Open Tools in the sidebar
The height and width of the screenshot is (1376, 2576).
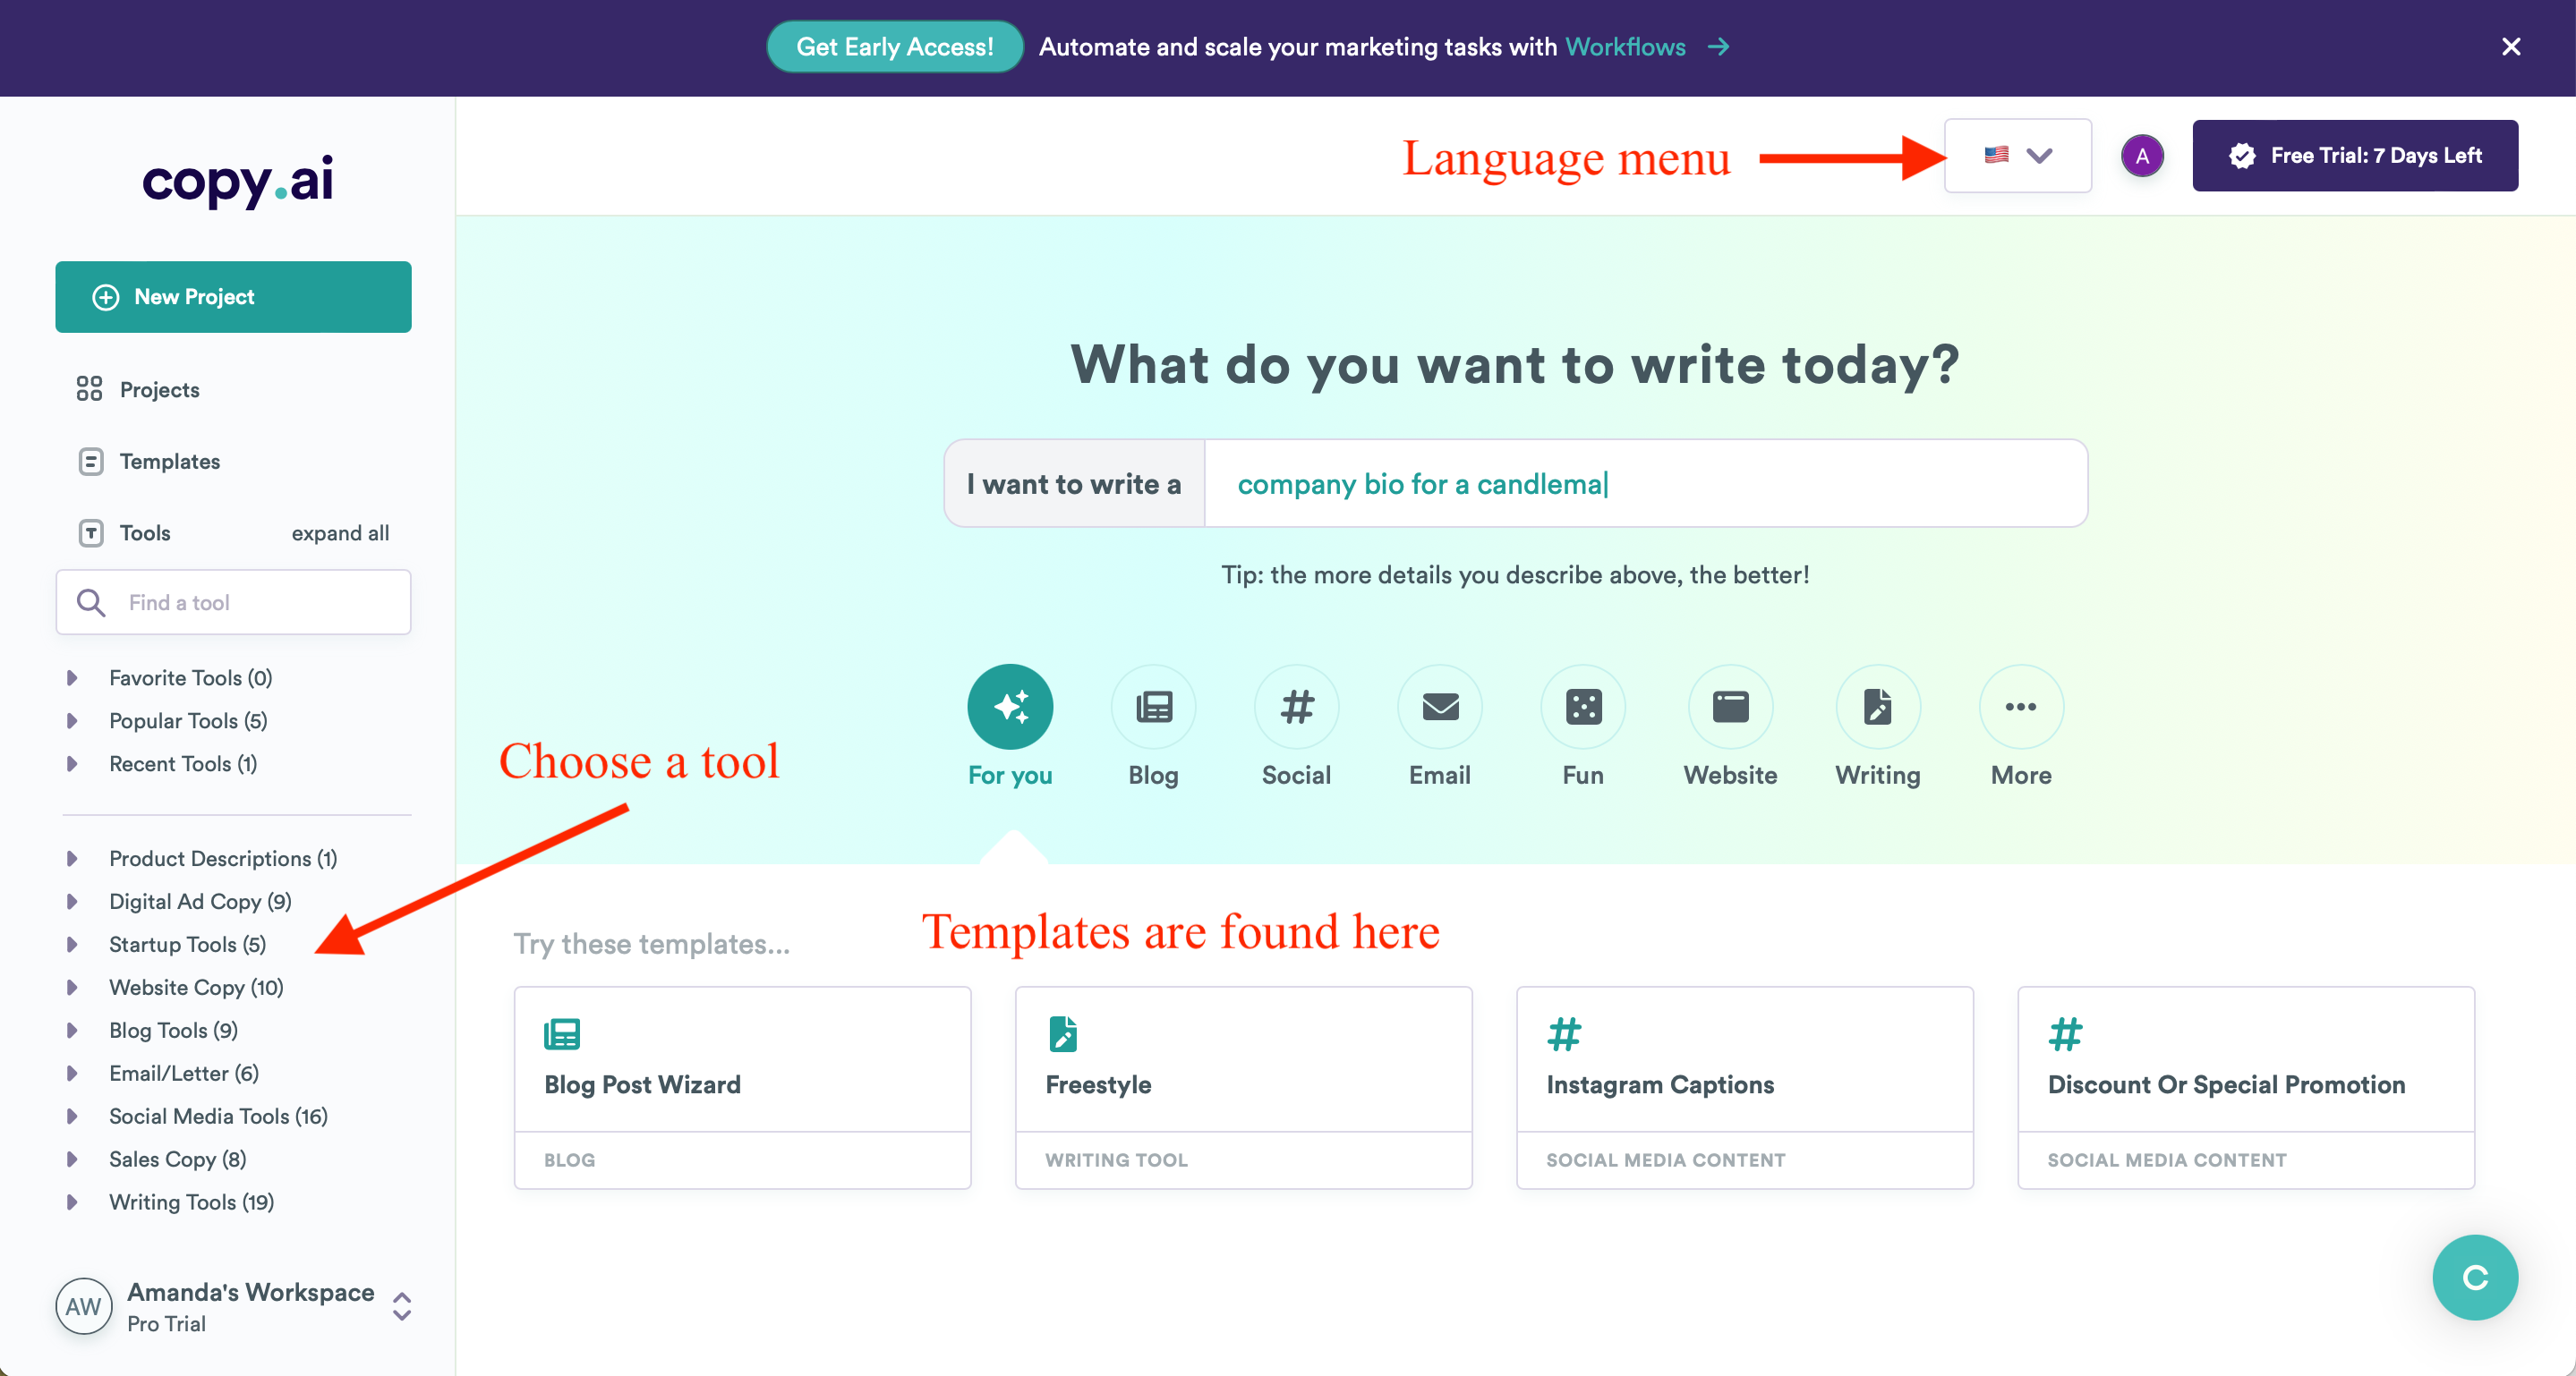[144, 532]
